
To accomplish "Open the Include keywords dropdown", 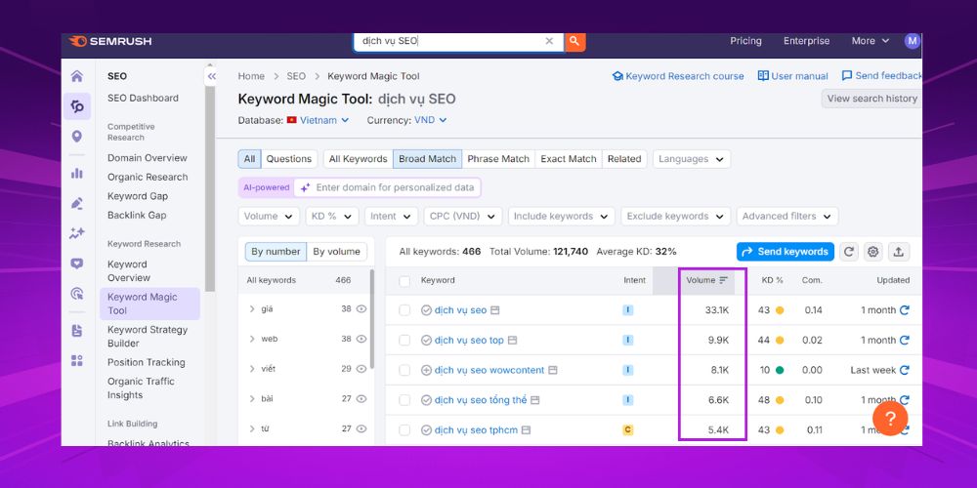I will [562, 216].
